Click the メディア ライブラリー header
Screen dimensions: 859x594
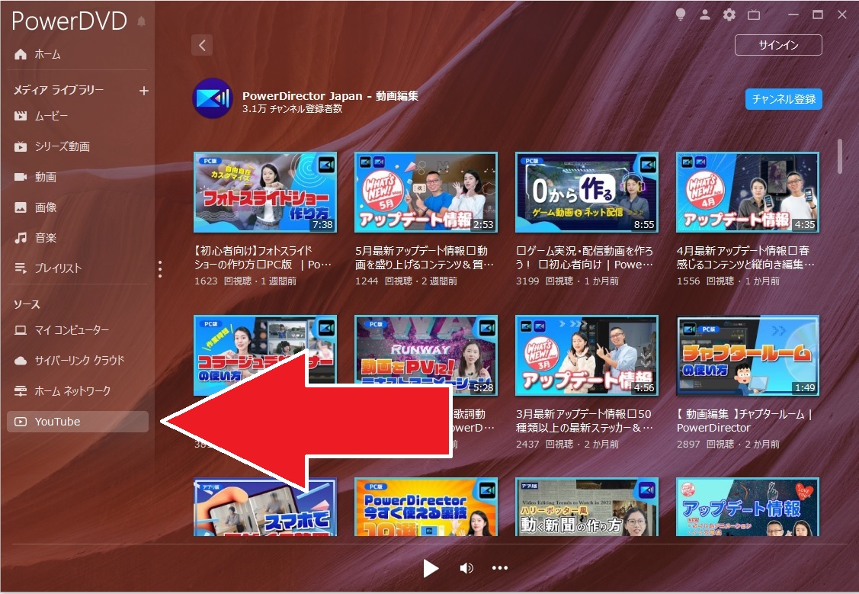tap(59, 90)
